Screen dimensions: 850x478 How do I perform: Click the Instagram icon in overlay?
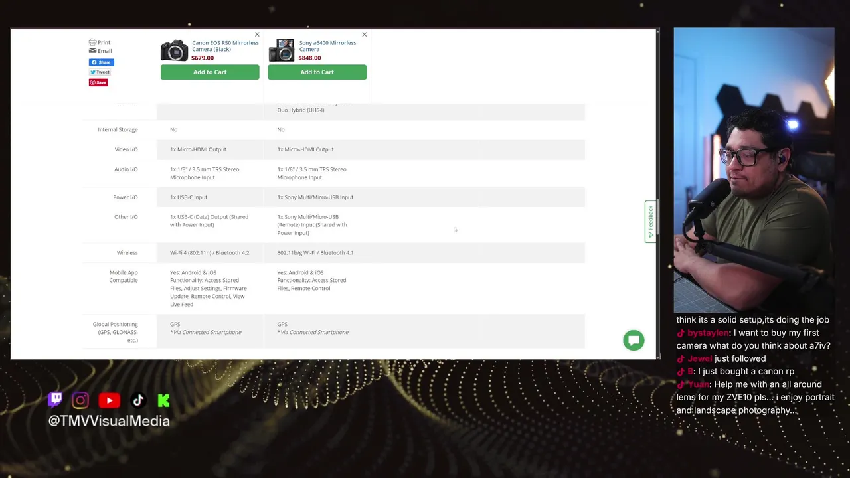pyautogui.click(x=80, y=400)
